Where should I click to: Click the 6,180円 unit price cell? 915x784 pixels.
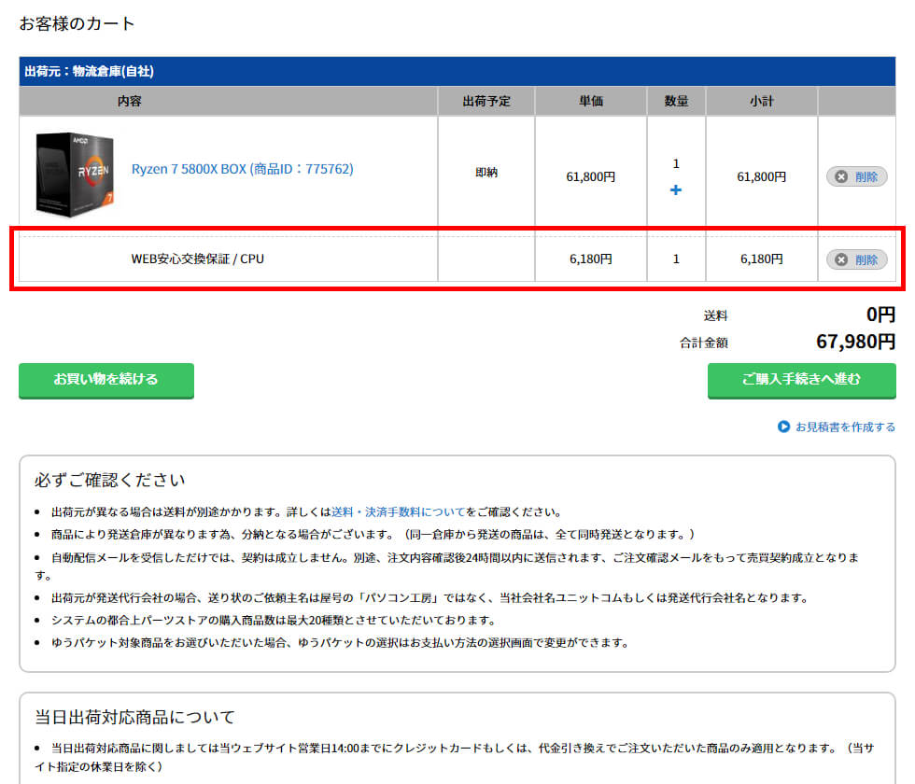(x=590, y=259)
